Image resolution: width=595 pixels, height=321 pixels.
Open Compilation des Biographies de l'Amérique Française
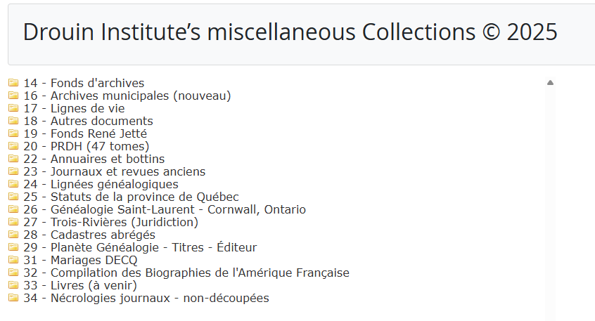tap(200, 273)
